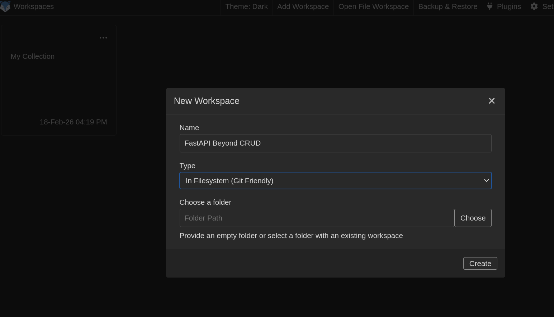Image resolution: width=554 pixels, height=317 pixels.
Task: Click the Name field containing FastAPI Beyond CRUD
Action: (335, 143)
